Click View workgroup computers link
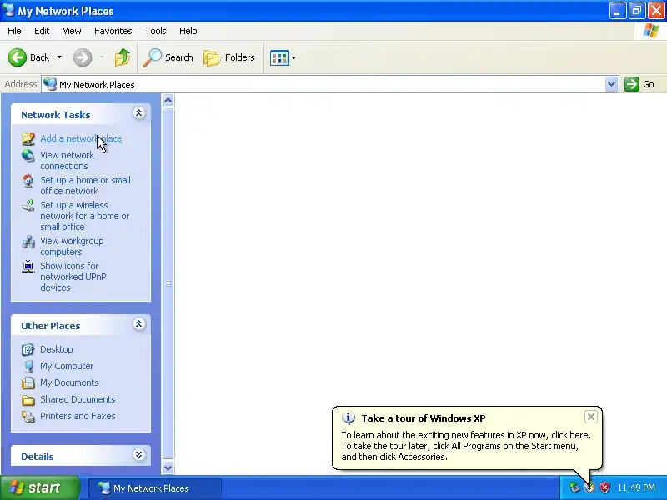This screenshot has height=500, width=667. (72, 246)
